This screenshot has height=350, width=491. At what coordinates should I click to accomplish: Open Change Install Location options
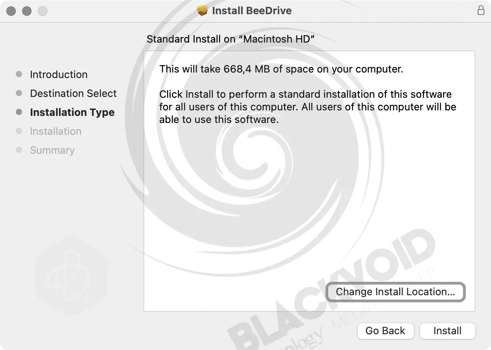[395, 292]
